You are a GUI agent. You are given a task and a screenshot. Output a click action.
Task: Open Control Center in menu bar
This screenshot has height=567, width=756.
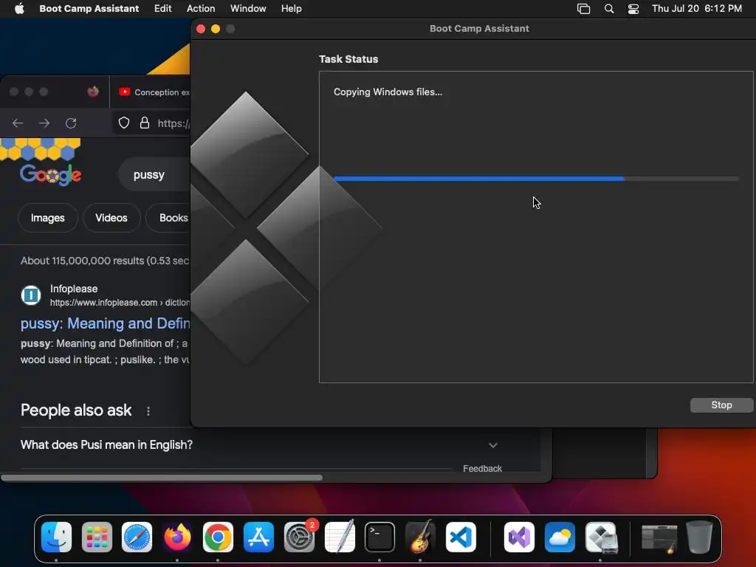[633, 9]
